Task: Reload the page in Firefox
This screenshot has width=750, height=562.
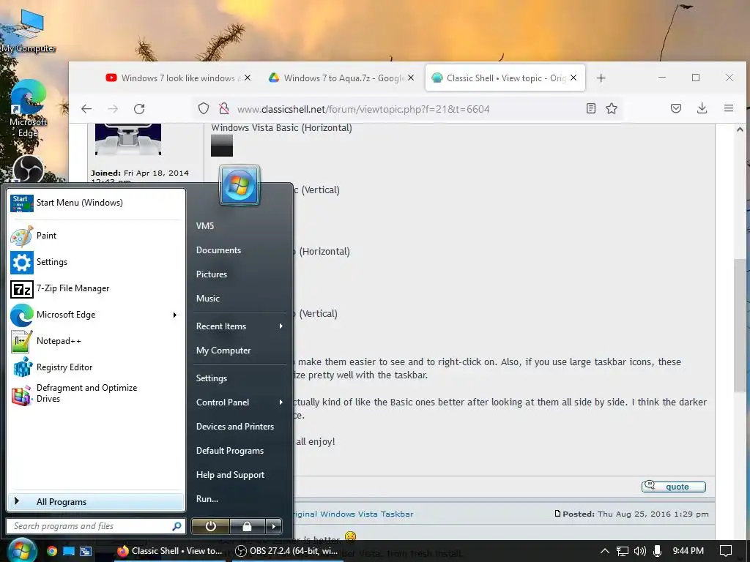Action: click(139, 109)
